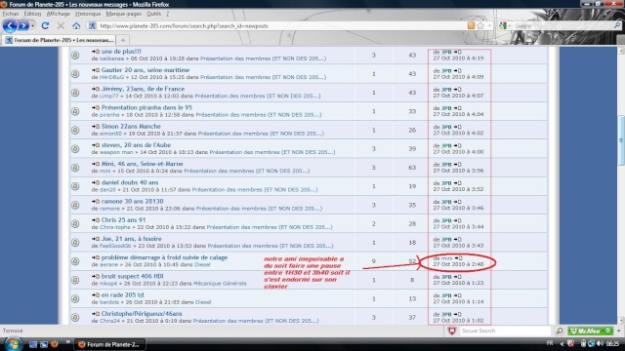Open the Outils menu
Image resolution: width=625 pixels, height=351 pixels.
(154, 14)
